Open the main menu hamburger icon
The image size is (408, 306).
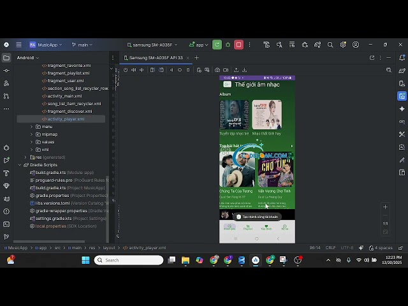pyautogui.click(x=18, y=45)
